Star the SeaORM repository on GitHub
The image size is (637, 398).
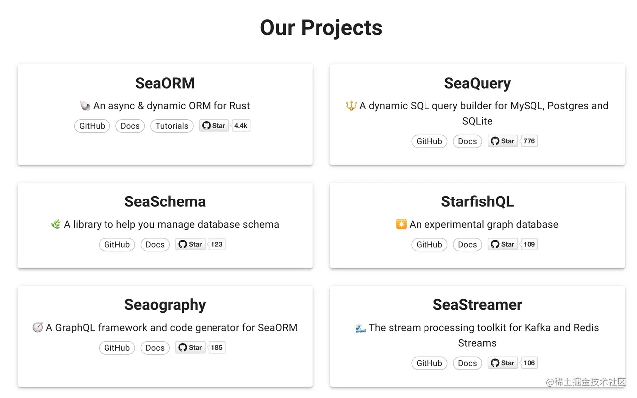point(214,126)
